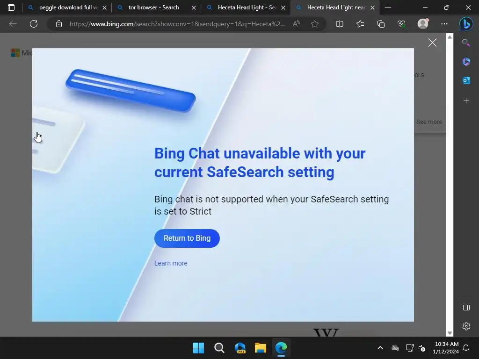The image size is (479, 359).
Task: Select the Heceta Head Light near tab
Action: click(335, 7)
